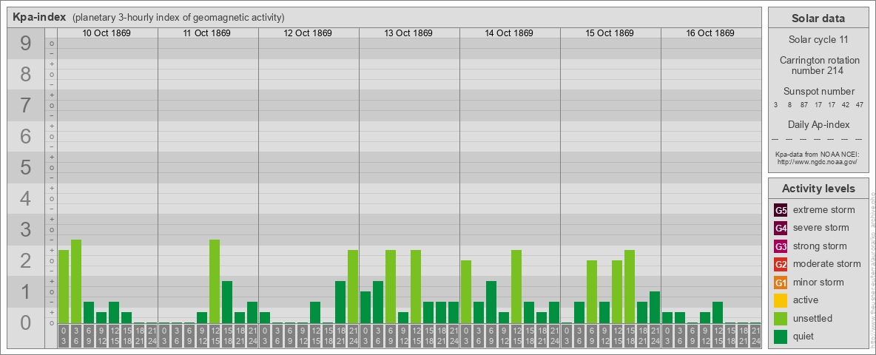Click the 'extreme storm' legend label
This screenshot has height=355, width=876.
tap(824, 210)
